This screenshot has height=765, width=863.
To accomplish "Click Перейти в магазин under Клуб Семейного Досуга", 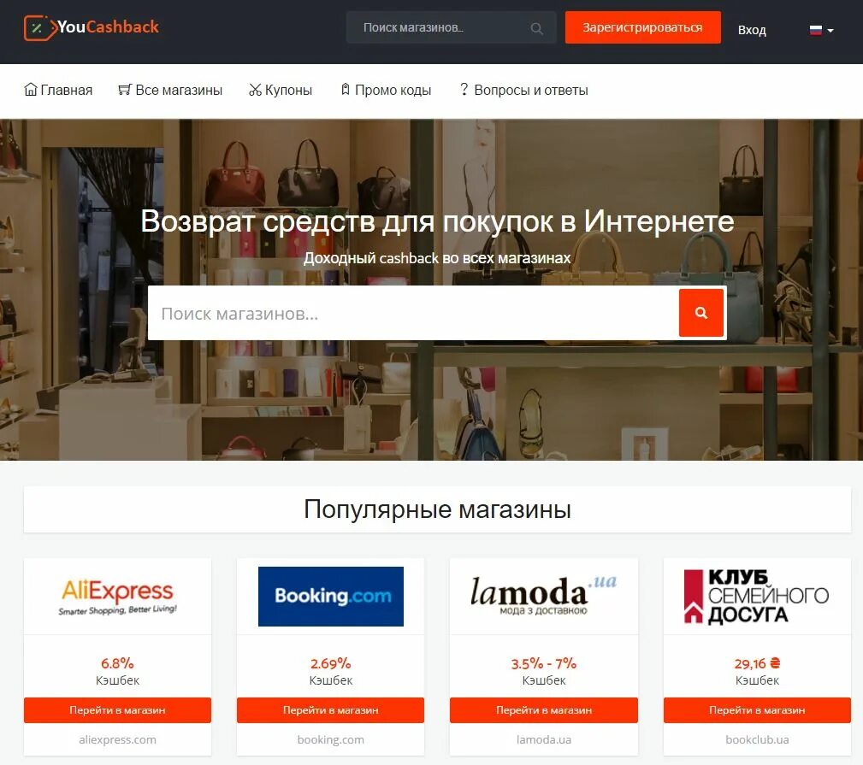I will click(x=757, y=710).
